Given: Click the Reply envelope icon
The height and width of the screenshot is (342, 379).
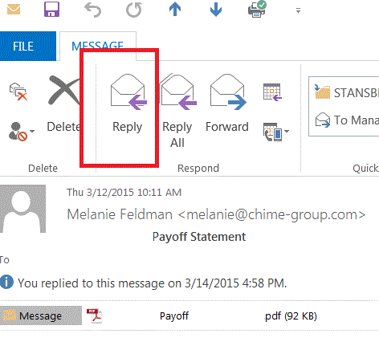Looking at the screenshot, I should (x=128, y=92).
